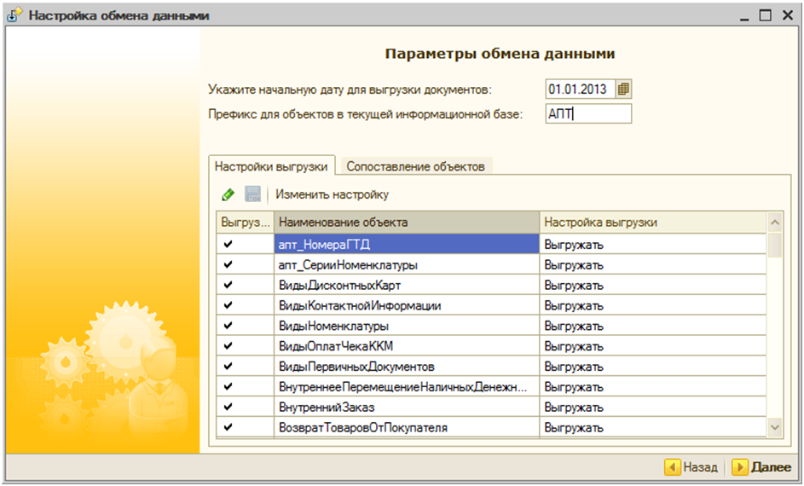This screenshot has height=486, width=804.
Task: Switch to Сопоставление объектов tab
Action: (x=415, y=166)
